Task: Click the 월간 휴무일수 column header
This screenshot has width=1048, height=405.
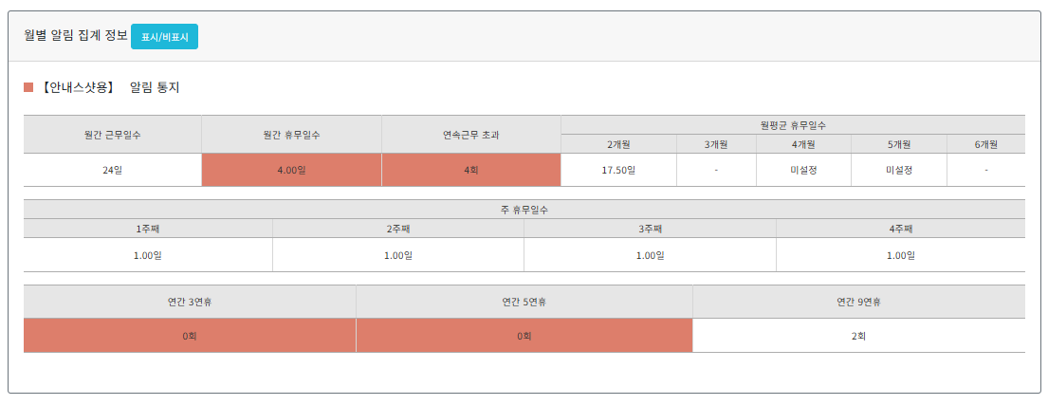Action: (x=291, y=135)
